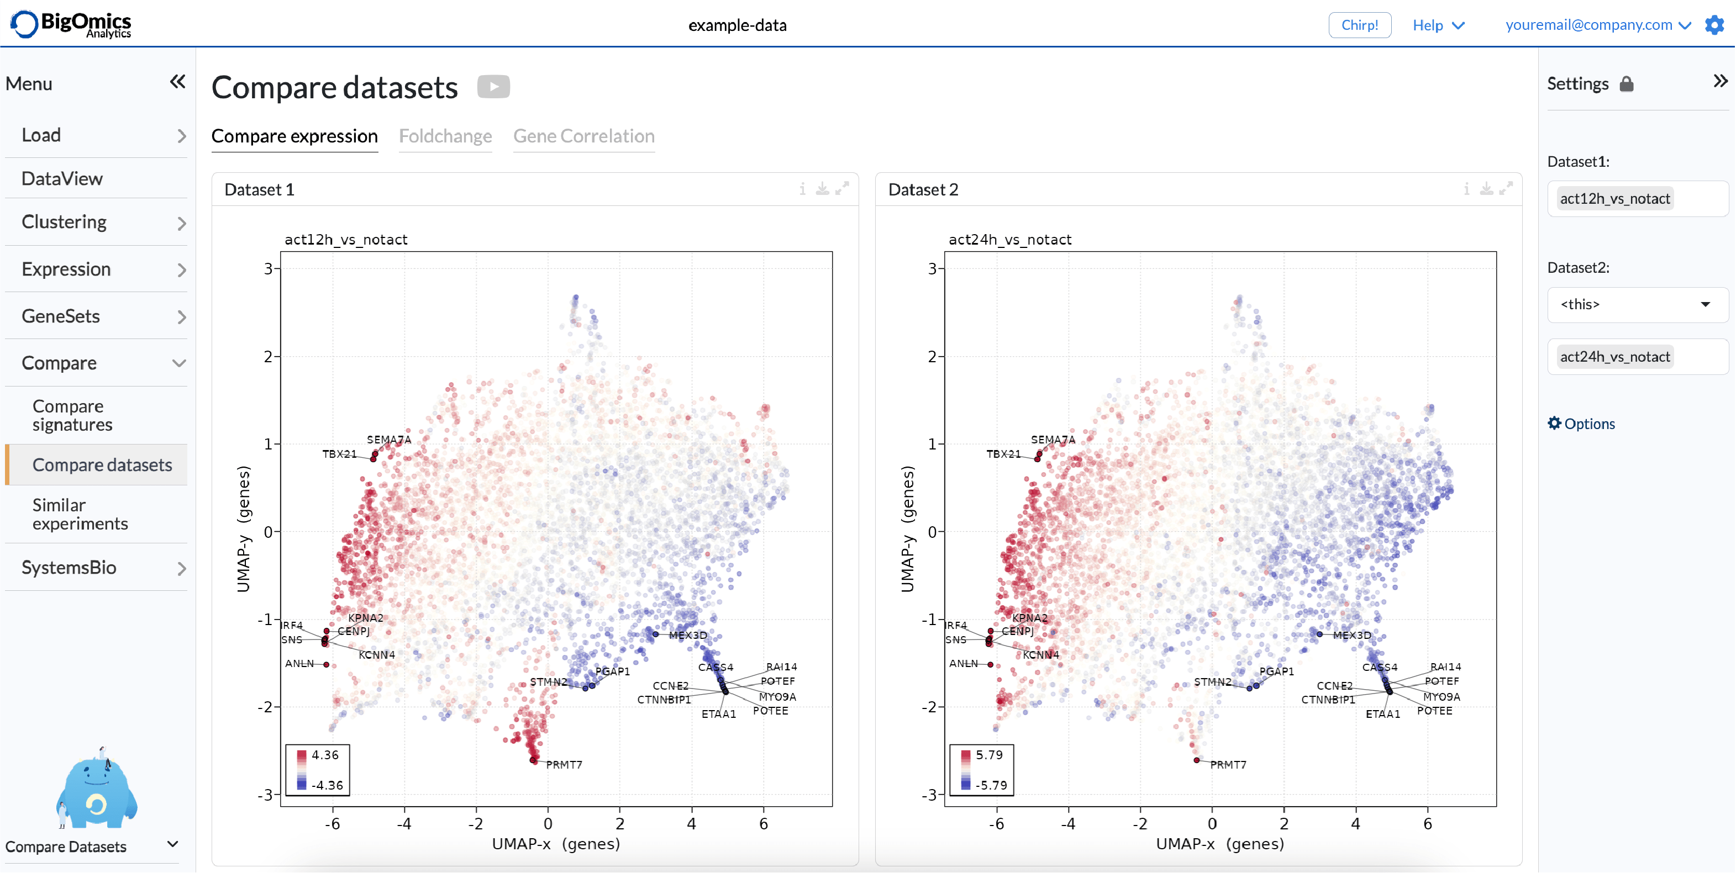Click the red 5.79 legend swatch

[966, 755]
